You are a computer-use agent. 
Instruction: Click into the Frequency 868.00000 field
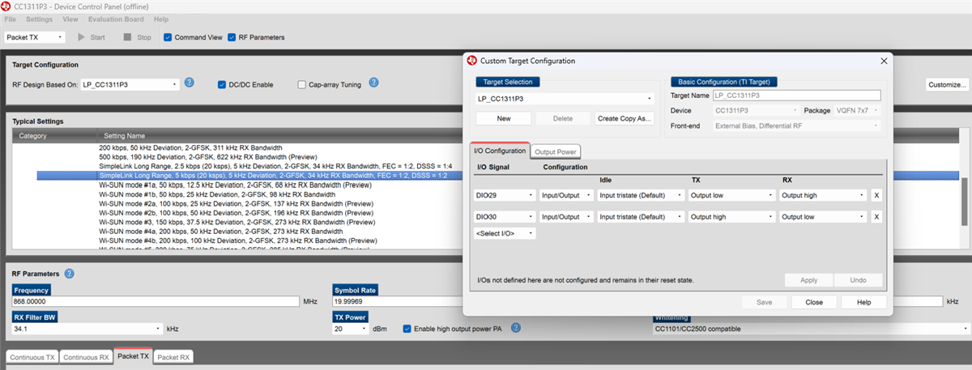click(x=156, y=301)
